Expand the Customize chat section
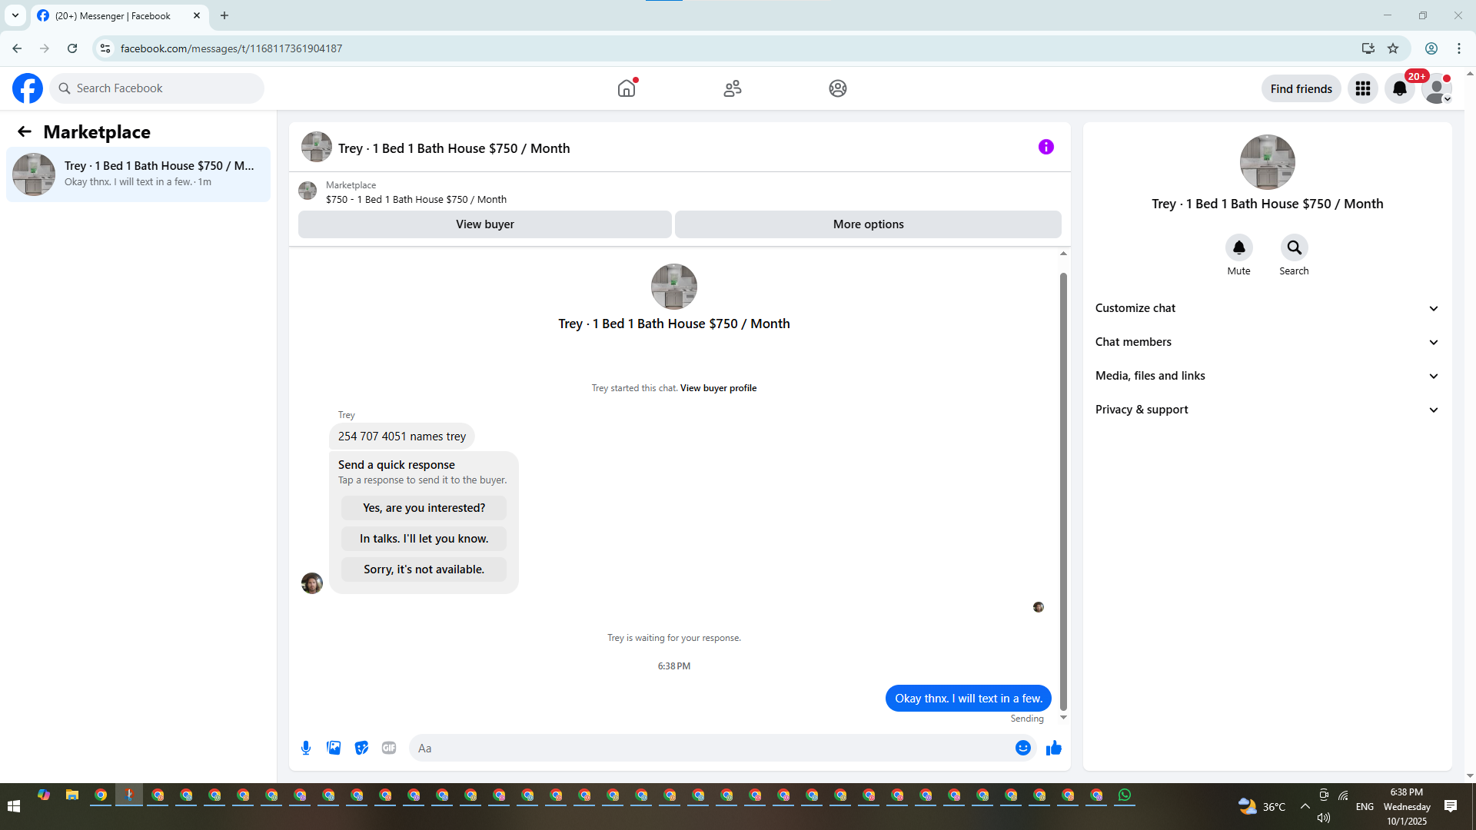This screenshot has height=830, width=1476. [1268, 308]
